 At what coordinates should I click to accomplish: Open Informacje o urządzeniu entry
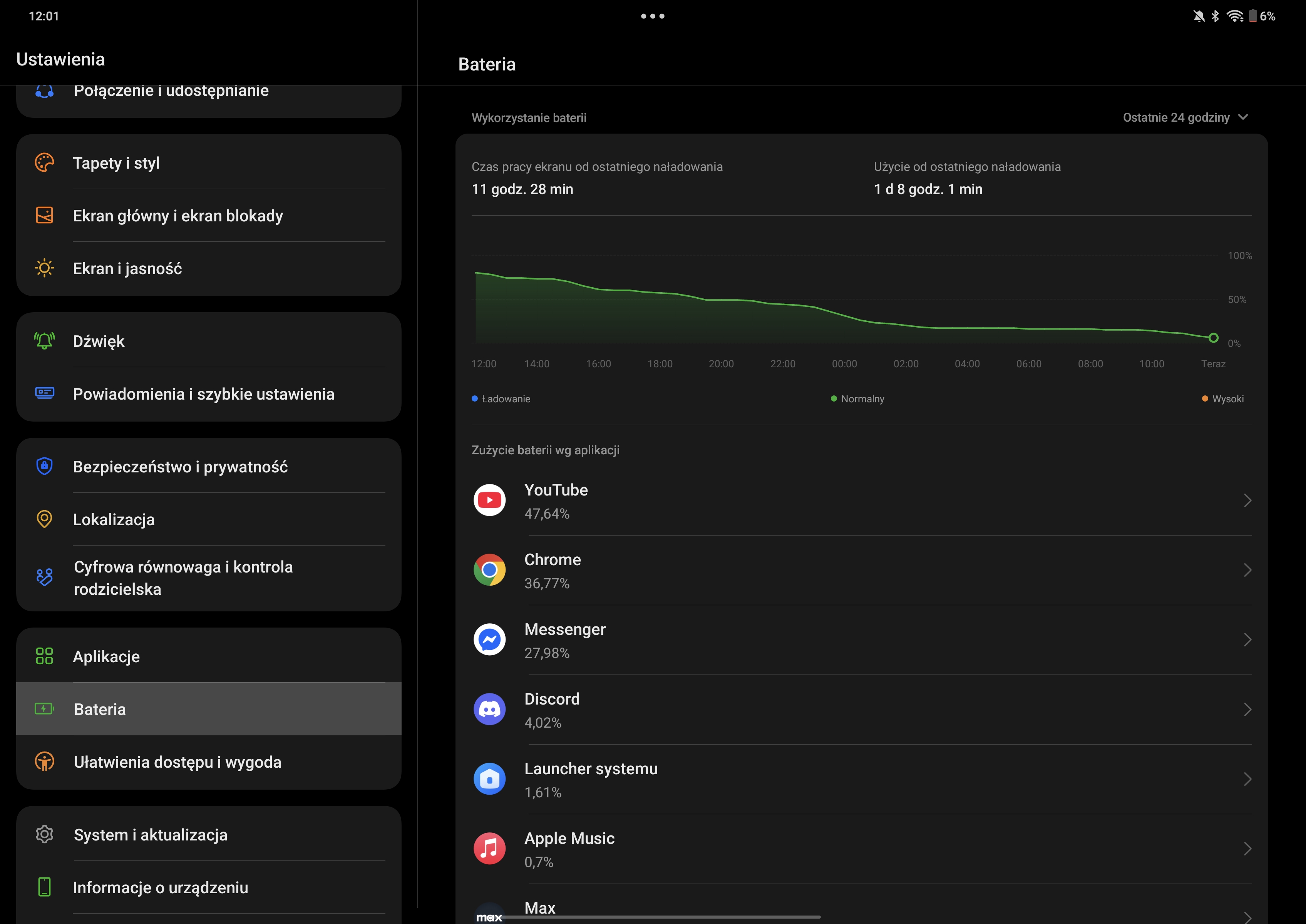tap(209, 887)
